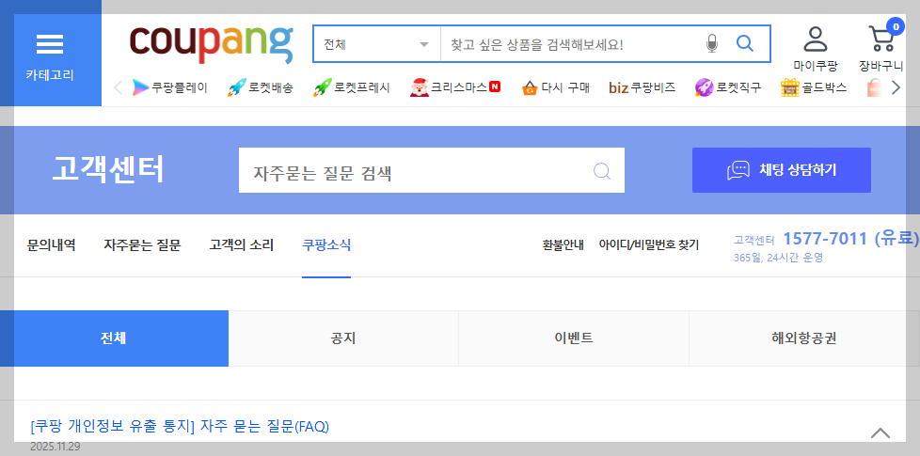Viewport: 920px width, 456px height.
Task: Click the 365일, 24시간 운영 text
Action: click(x=778, y=258)
